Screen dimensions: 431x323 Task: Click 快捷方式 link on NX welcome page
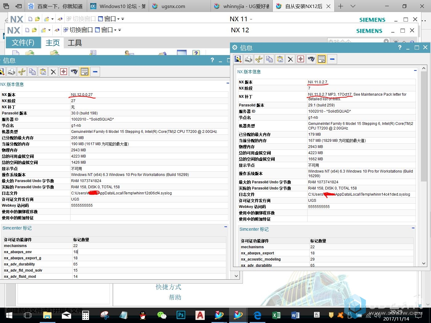coord(168,287)
